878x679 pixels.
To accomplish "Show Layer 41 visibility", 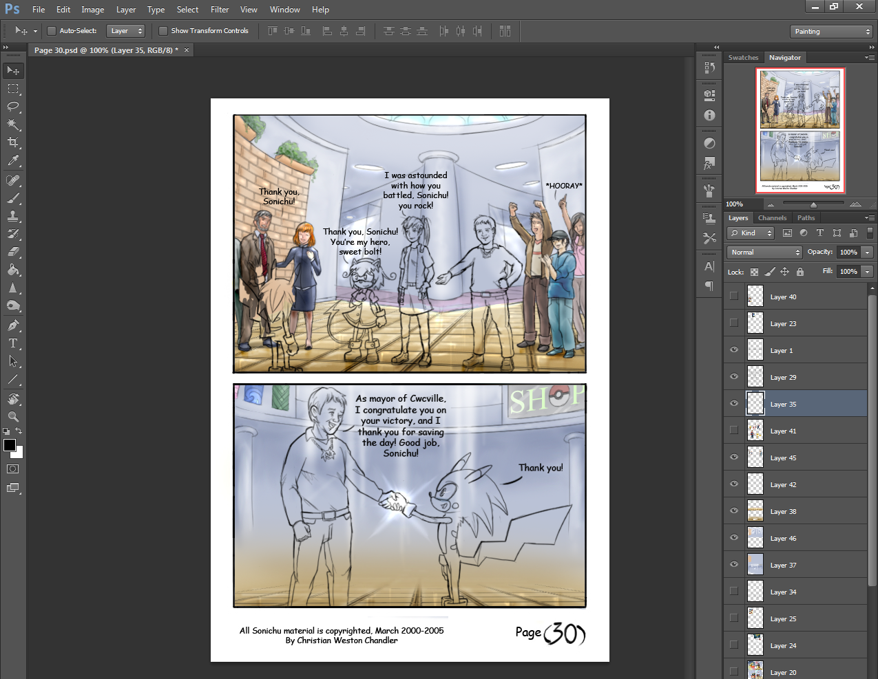I will (x=734, y=431).
